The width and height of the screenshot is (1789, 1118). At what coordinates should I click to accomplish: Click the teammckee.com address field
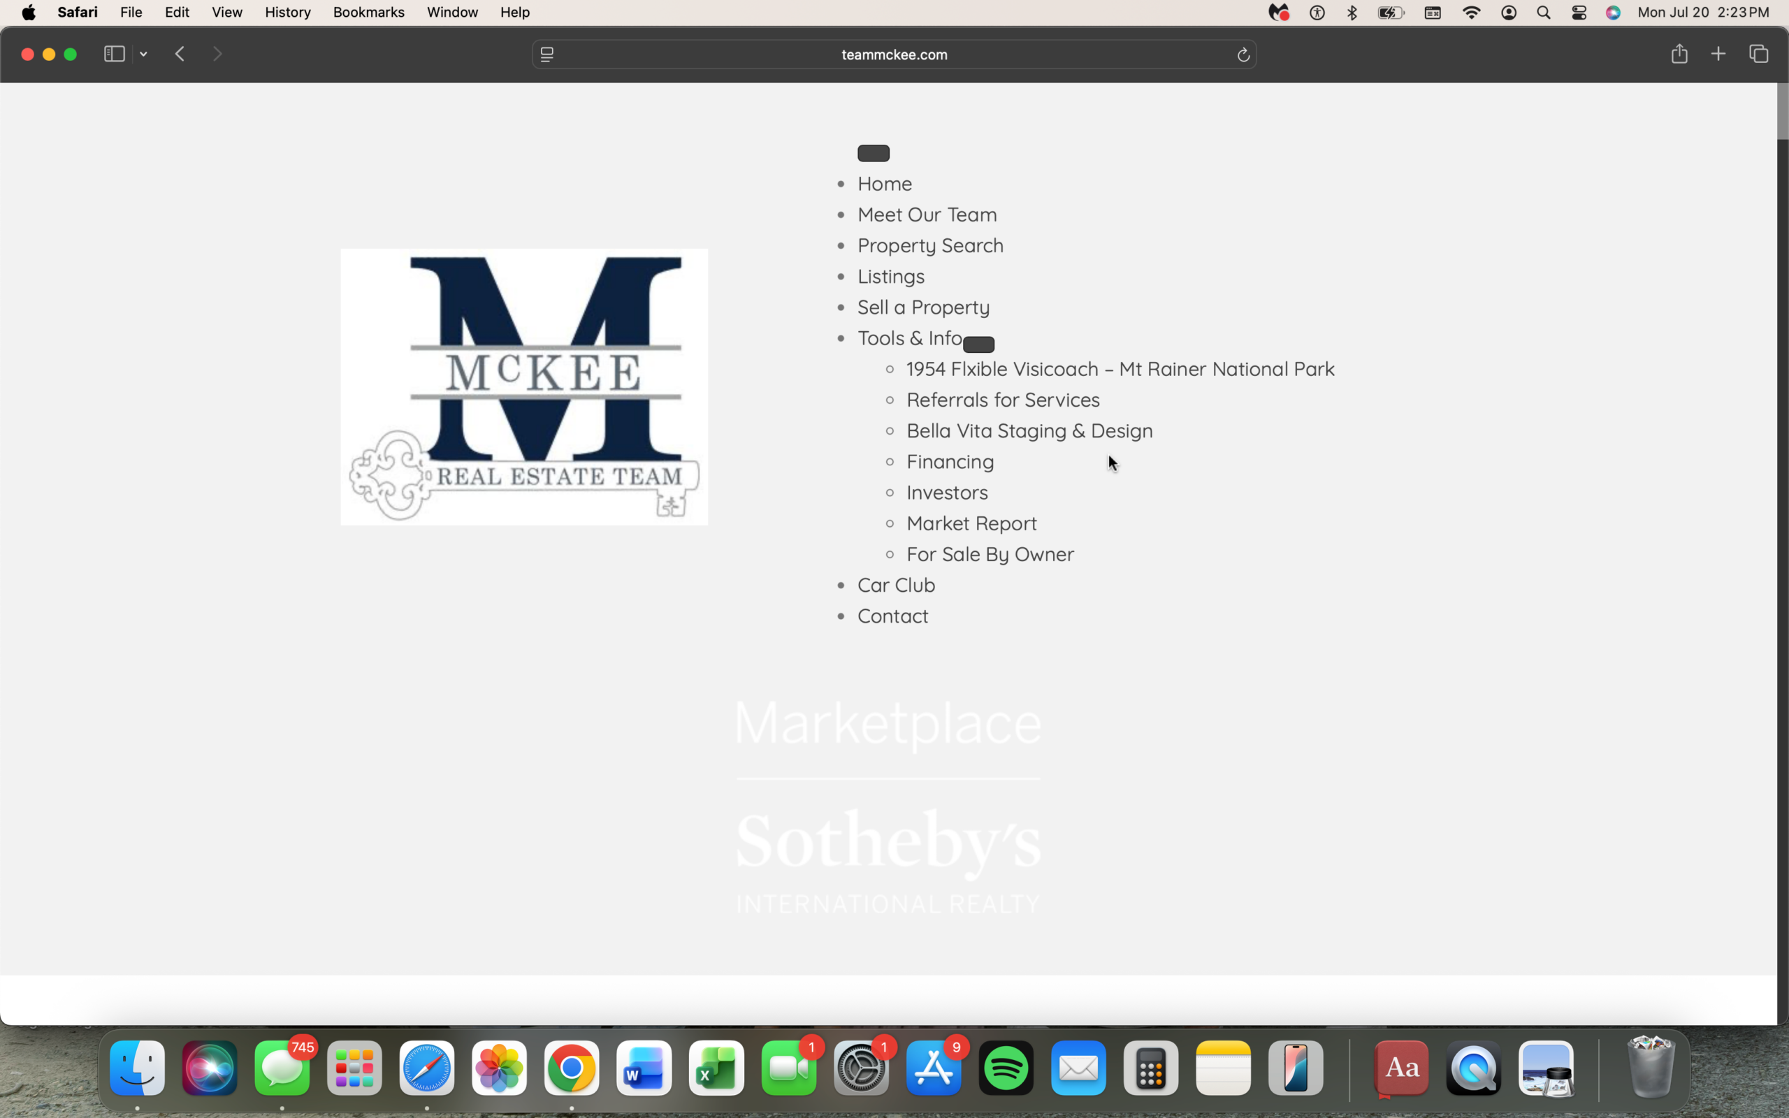coord(894,55)
